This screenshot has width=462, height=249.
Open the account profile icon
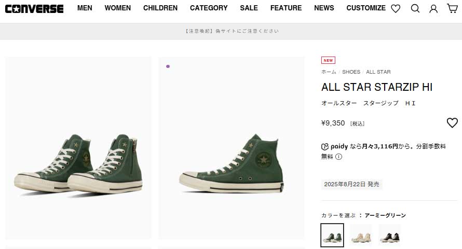[x=433, y=8]
